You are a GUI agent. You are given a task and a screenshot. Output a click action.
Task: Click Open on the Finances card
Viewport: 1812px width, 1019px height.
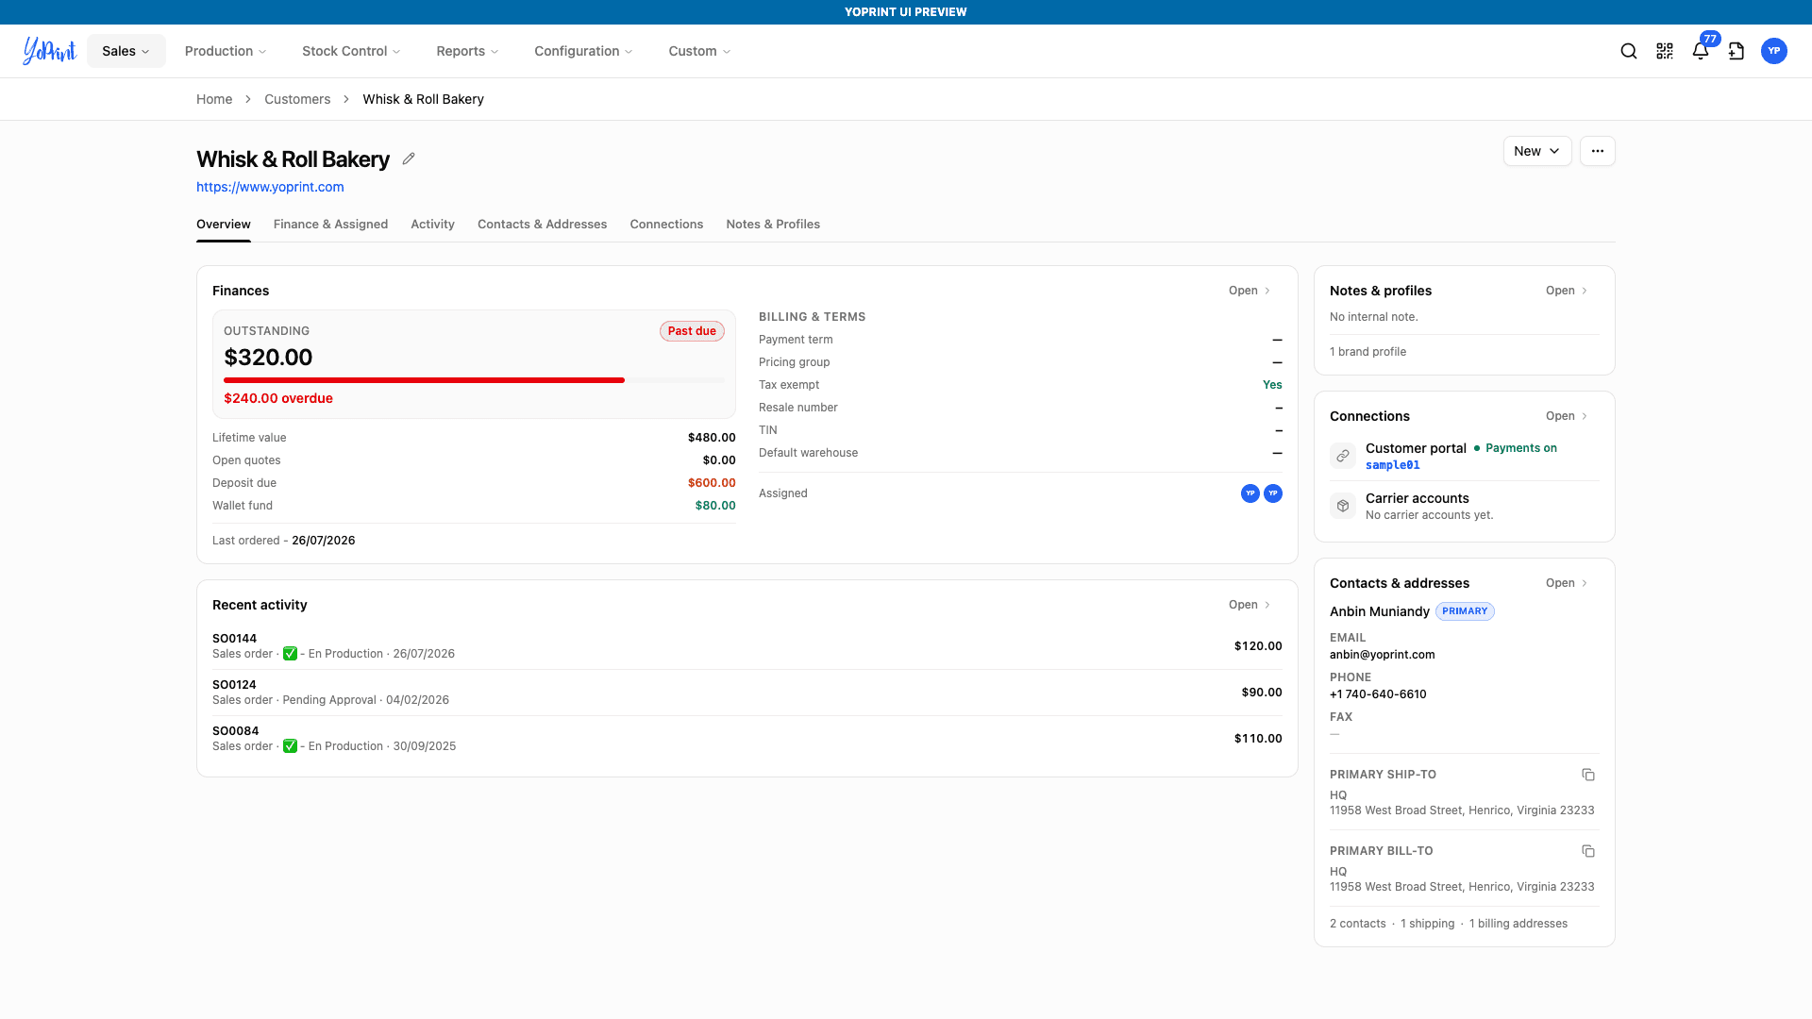click(1250, 291)
